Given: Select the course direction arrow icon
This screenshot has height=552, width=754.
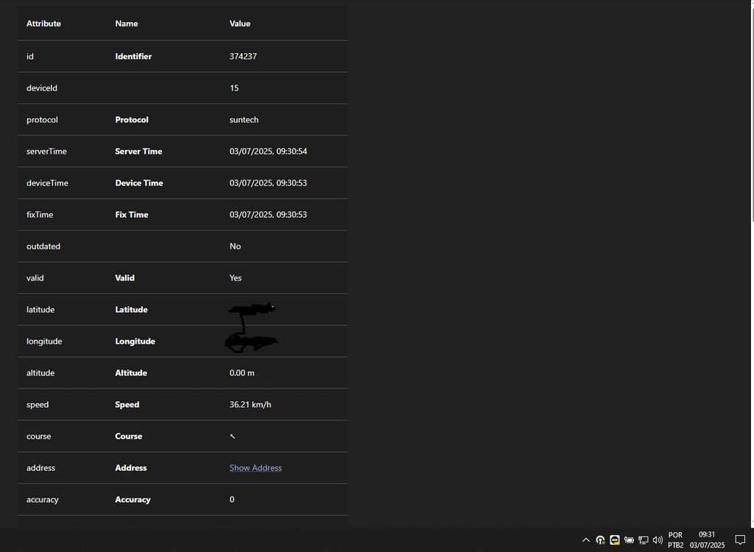Looking at the screenshot, I should click(233, 436).
